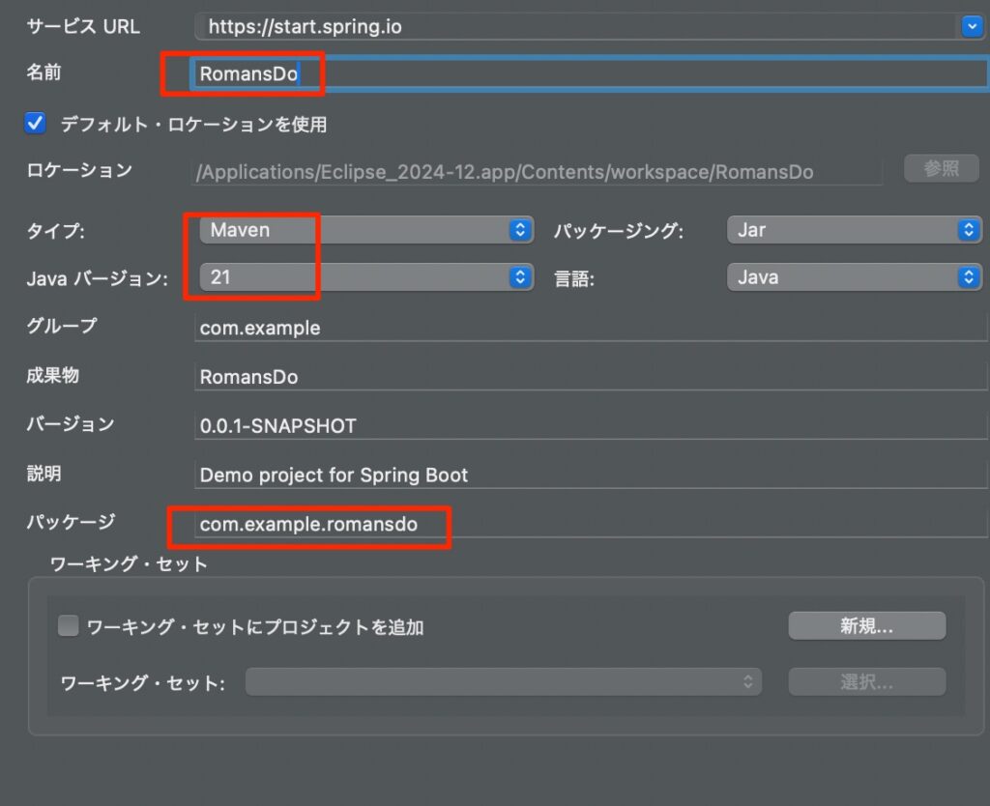Screen dimensions: 990x806
Task: Expand the Java バージョン dropdown showing 21
Action: click(x=366, y=277)
